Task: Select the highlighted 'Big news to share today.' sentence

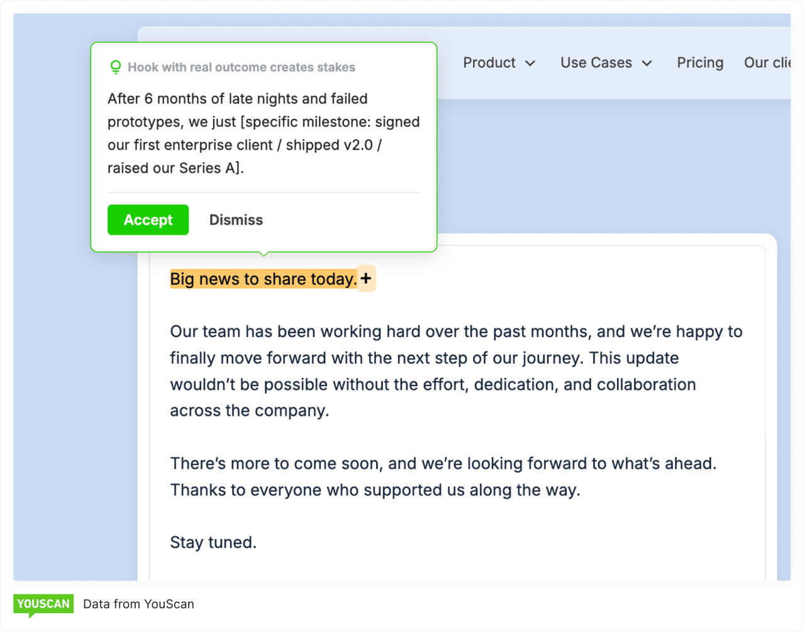Action: [x=263, y=279]
